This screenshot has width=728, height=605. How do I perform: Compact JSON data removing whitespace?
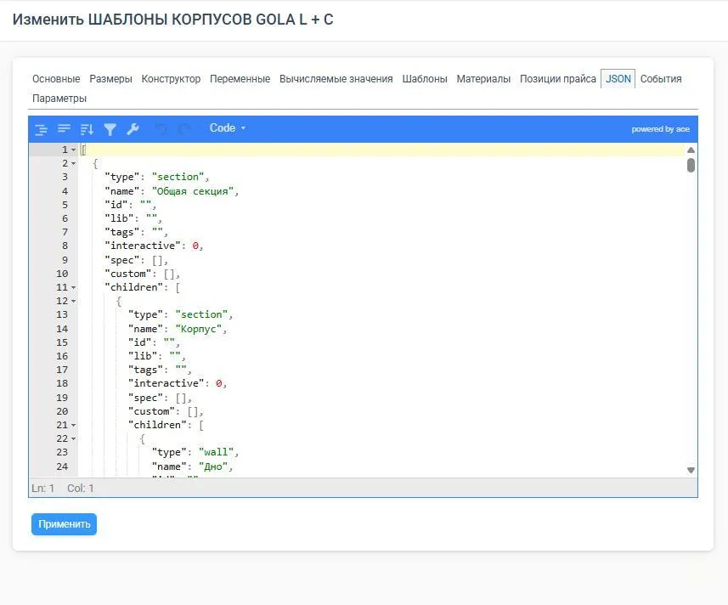click(64, 128)
